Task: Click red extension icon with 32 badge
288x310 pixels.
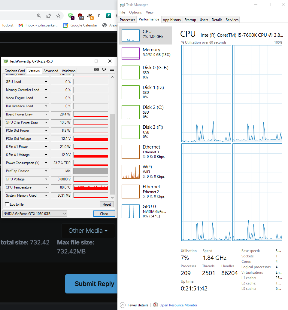Action: point(80,16)
